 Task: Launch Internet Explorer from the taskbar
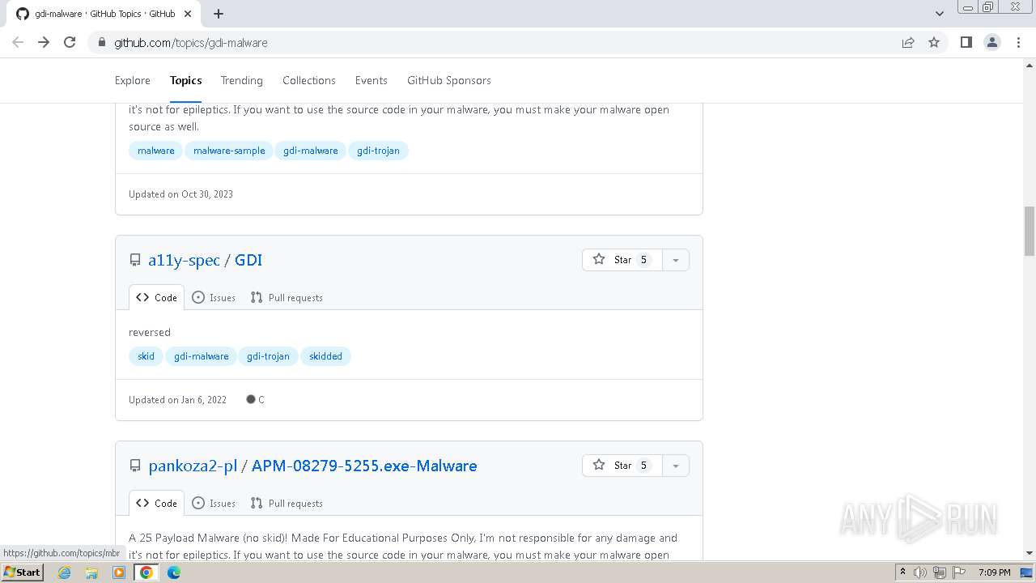pos(64,572)
